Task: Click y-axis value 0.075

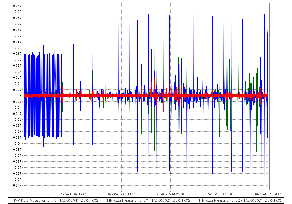Action: click(17, 6)
